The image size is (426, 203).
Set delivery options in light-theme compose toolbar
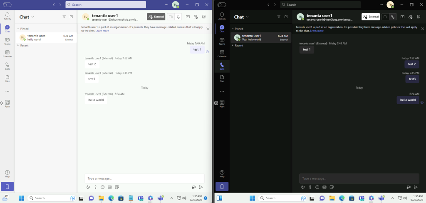95,187
